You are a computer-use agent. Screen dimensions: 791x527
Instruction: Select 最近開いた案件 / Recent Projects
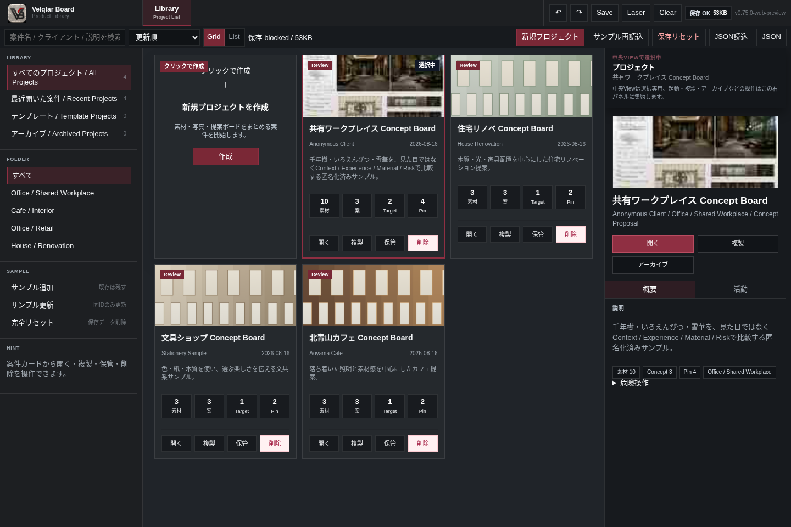pyautogui.click(x=69, y=99)
